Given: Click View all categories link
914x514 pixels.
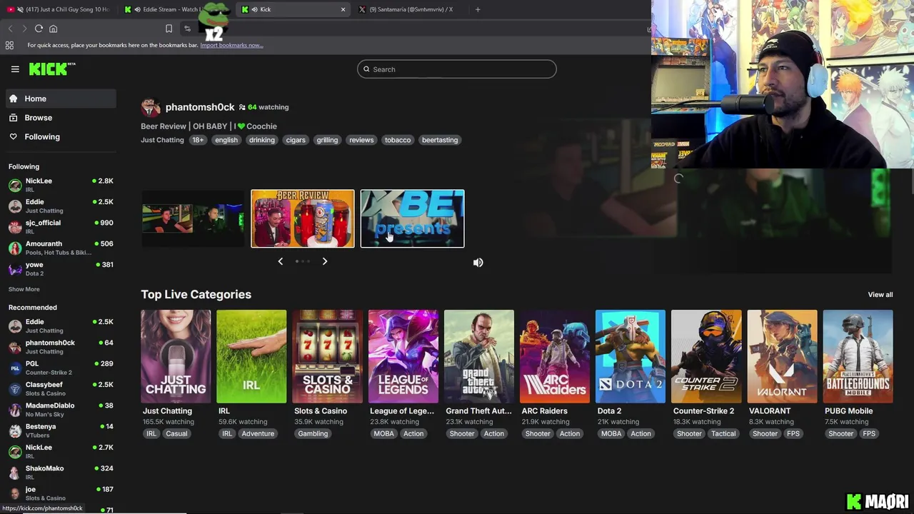Looking at the screenshot, I should tap(880, 295).
